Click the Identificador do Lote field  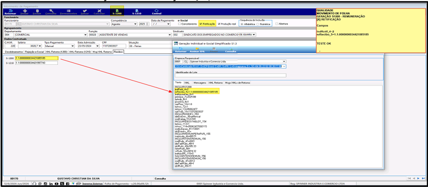230,75
